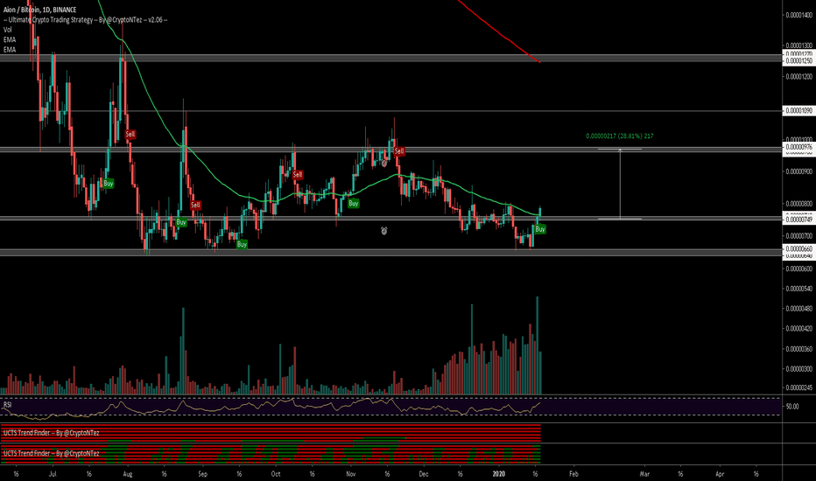Click the 0.00000480 price axis label
This screenshot has height=481, width=816.
pos(798,309)
